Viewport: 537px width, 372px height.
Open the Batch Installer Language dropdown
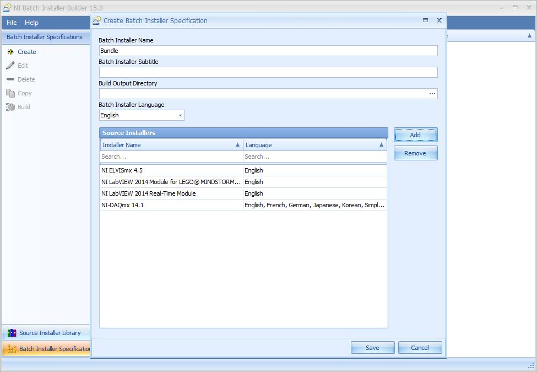pos(180,116)
